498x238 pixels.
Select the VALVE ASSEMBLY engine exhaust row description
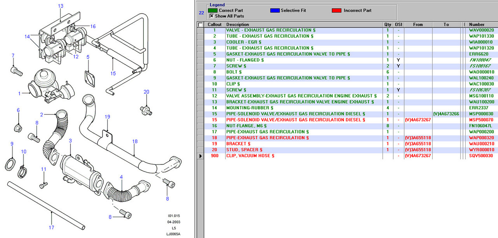tap(301, 96)
